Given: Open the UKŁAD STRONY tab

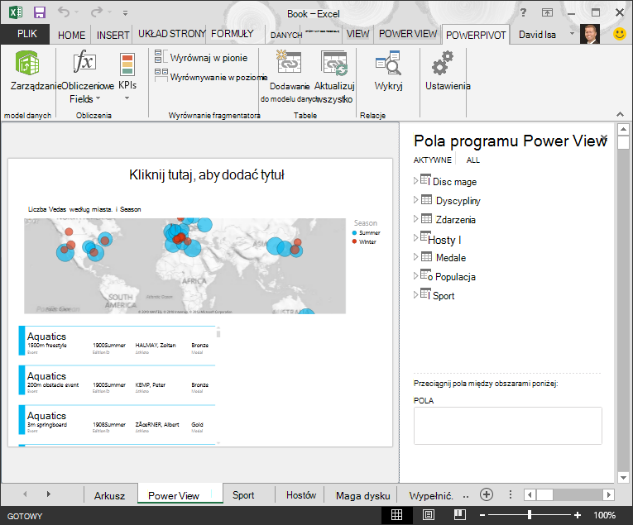Looking at the screenshot, I should (172, 33).
